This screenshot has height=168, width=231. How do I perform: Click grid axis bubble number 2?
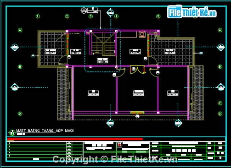(67, 16)
